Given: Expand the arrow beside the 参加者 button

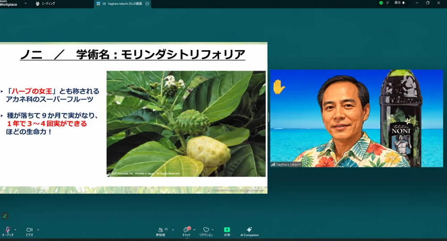Looking at the screenshot, I should (x=173, y=229).
